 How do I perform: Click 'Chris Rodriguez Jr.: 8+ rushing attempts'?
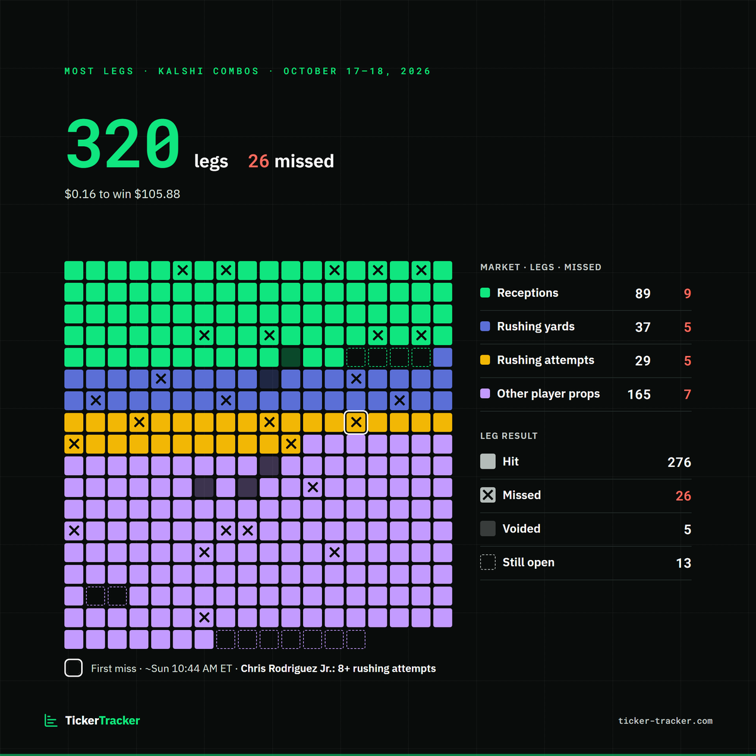pyautogui.click(x=338, y=668)
